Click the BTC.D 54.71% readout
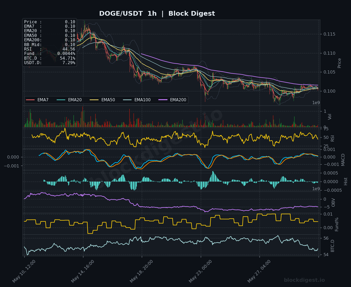The width and height of the screenshot is (351, 287). click(x=50, y=58)
